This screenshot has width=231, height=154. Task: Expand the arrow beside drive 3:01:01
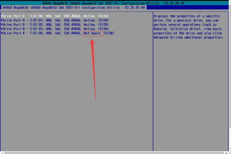pos(2,20)
